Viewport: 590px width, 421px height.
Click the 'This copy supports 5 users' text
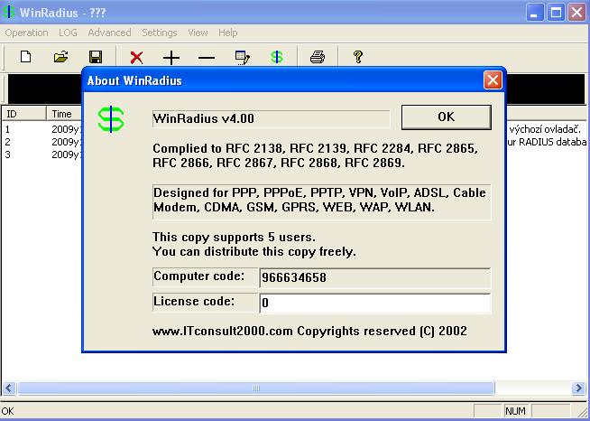(234, 237)
